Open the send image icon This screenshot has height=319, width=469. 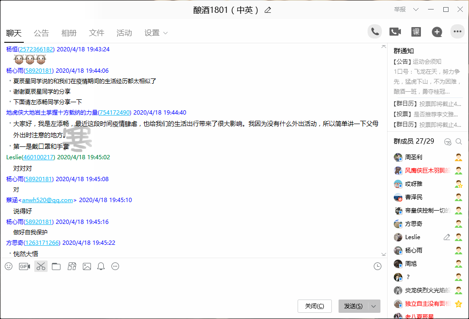pyautogui.click(x=87, y=266)
